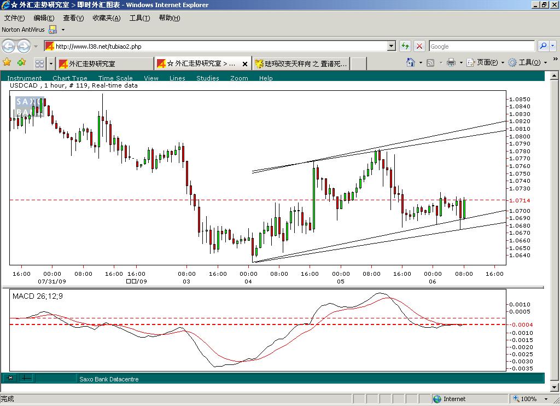Open the 帮助(H) menu

coord(170,18)
